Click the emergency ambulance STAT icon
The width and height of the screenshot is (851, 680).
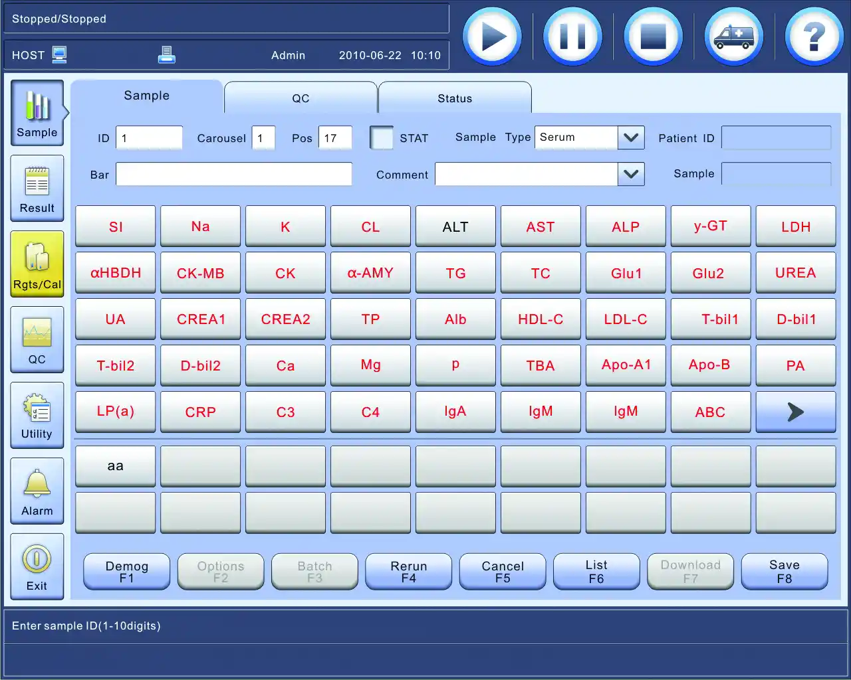pyautogui.click(x=733, y=37)
